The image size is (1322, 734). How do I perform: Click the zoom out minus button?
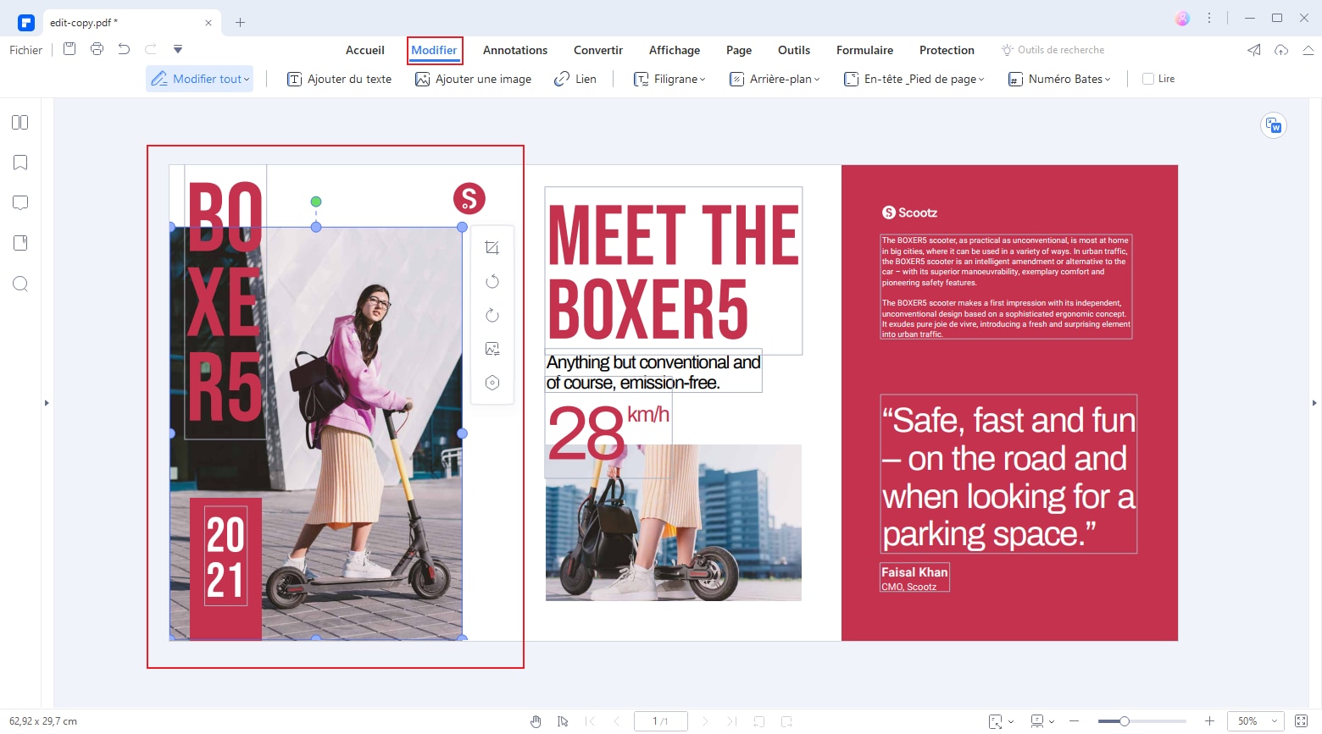(x=1074, y=721)
